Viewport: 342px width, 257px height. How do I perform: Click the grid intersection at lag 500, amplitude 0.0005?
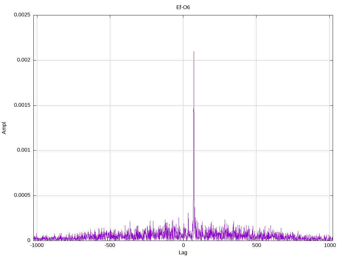click(x=256, y=195)
